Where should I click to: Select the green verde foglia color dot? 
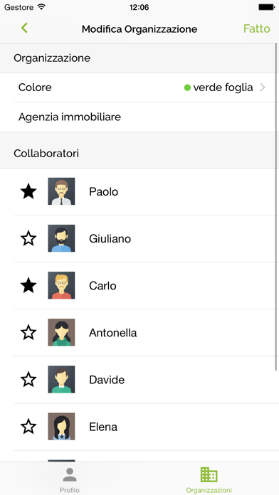[x=187, y=87]
